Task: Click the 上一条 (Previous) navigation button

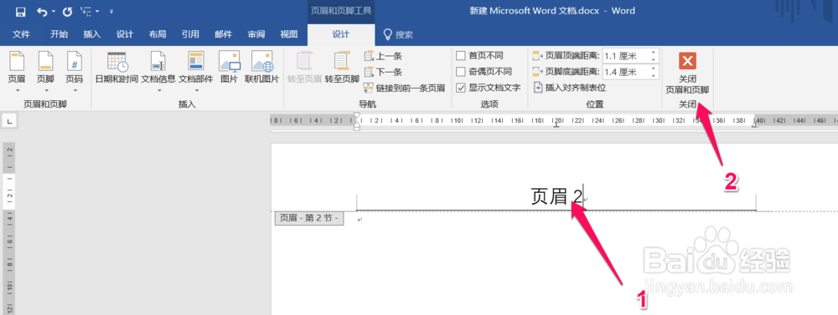Action: coord(383,56)
